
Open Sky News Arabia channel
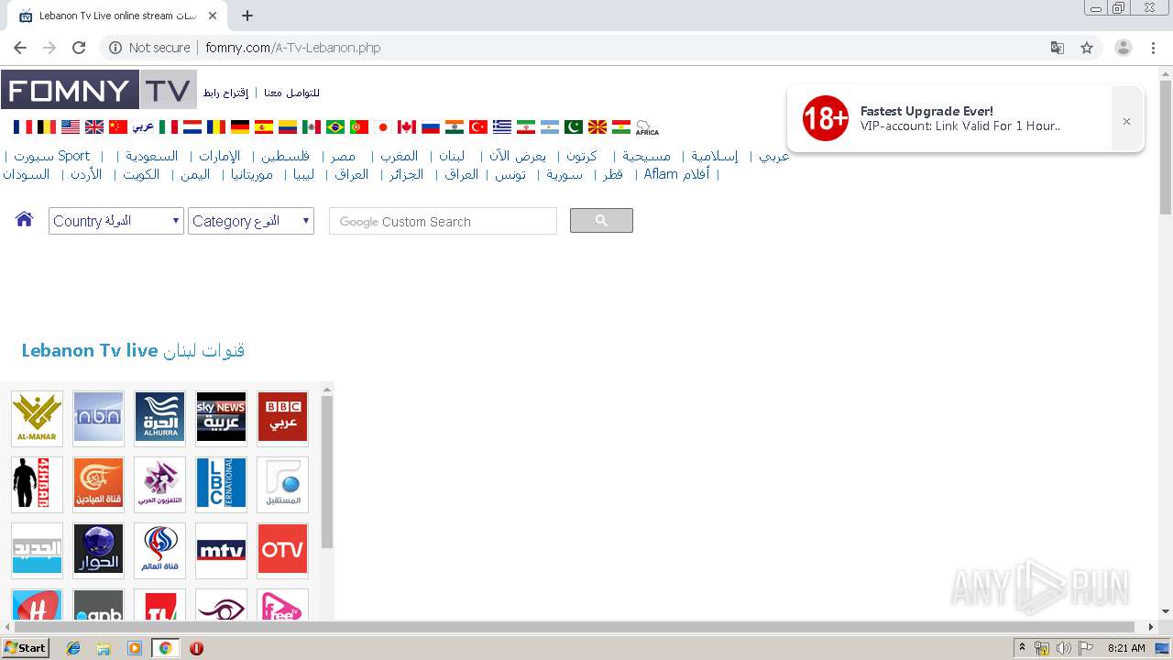point(221,418)
